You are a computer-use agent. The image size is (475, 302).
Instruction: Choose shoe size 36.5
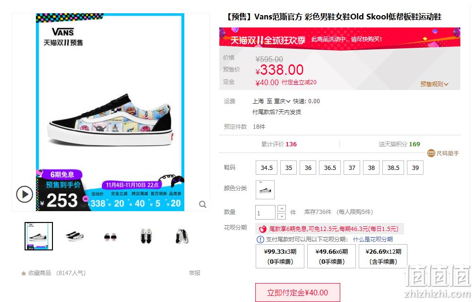(330, 168)
